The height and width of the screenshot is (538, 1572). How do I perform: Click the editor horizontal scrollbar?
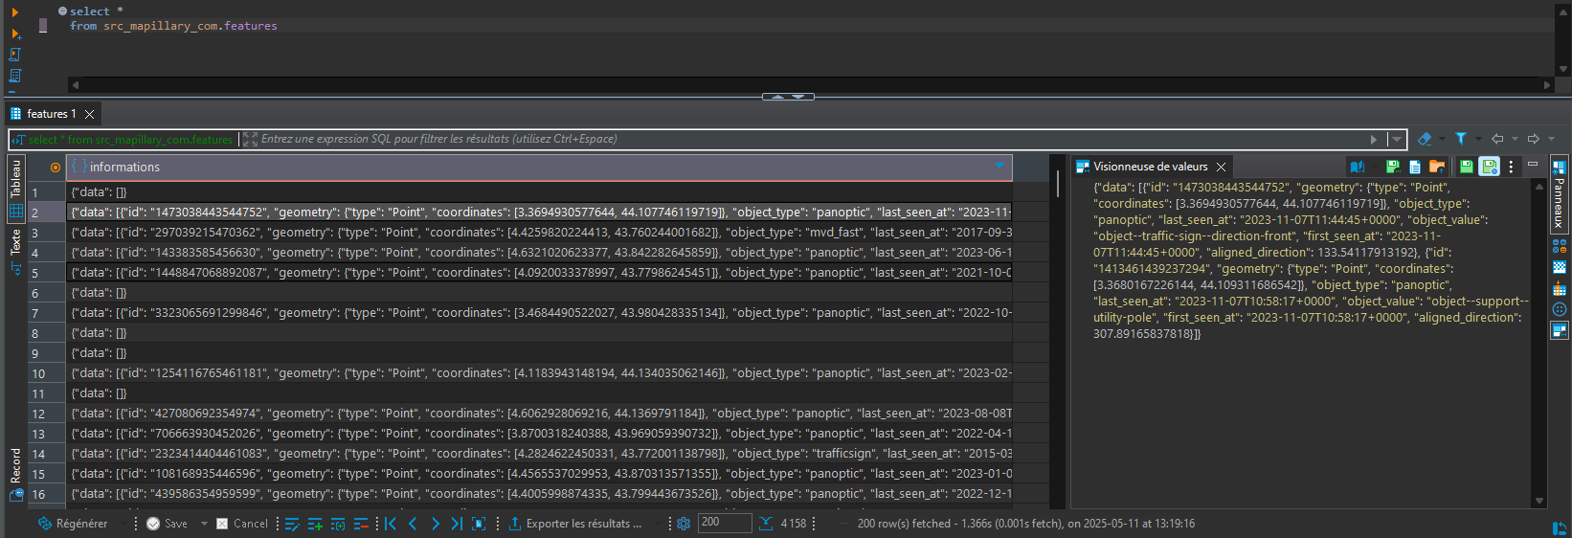(810, 85)
